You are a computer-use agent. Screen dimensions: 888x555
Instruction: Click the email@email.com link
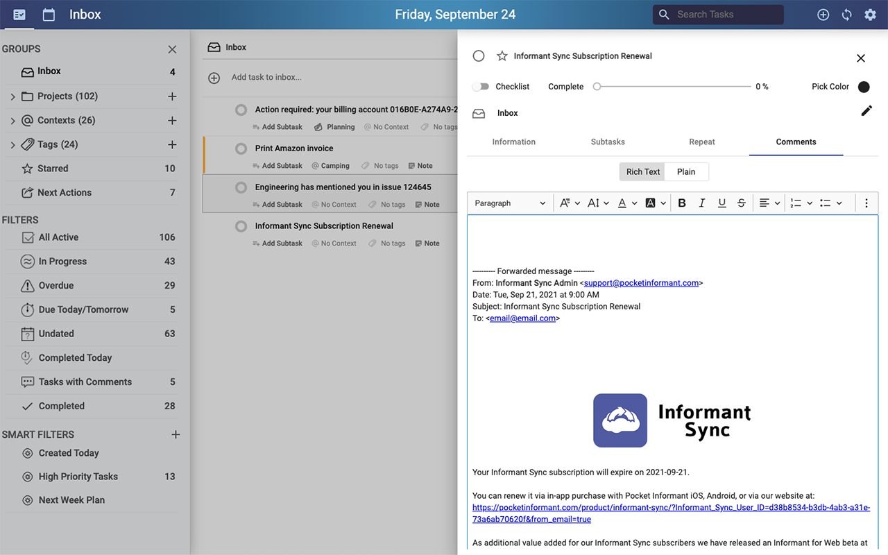(x=522, y=318)
